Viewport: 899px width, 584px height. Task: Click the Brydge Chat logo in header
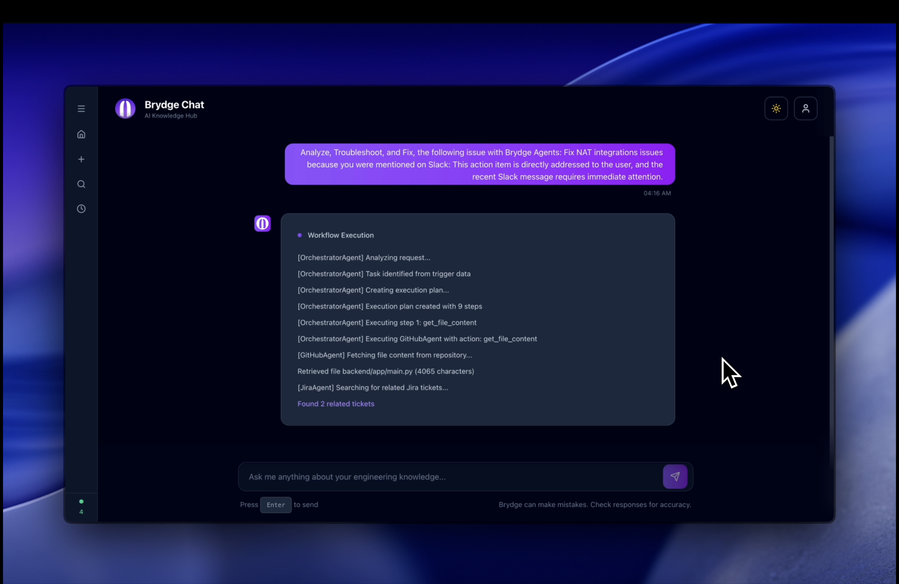click(125, 109)
